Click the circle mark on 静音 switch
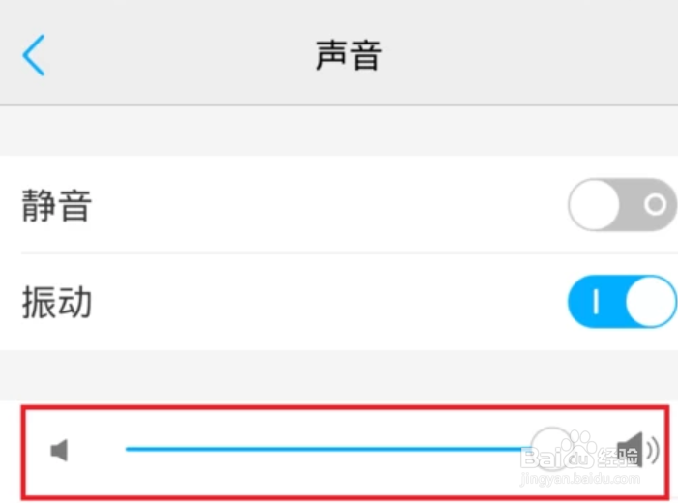This screenshot has width=678, height=503. click(655, 204)
